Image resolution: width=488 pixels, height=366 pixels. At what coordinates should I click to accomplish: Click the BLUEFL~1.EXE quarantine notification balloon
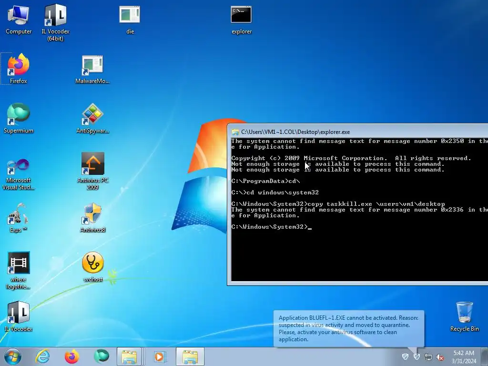(x=348, y=329)
